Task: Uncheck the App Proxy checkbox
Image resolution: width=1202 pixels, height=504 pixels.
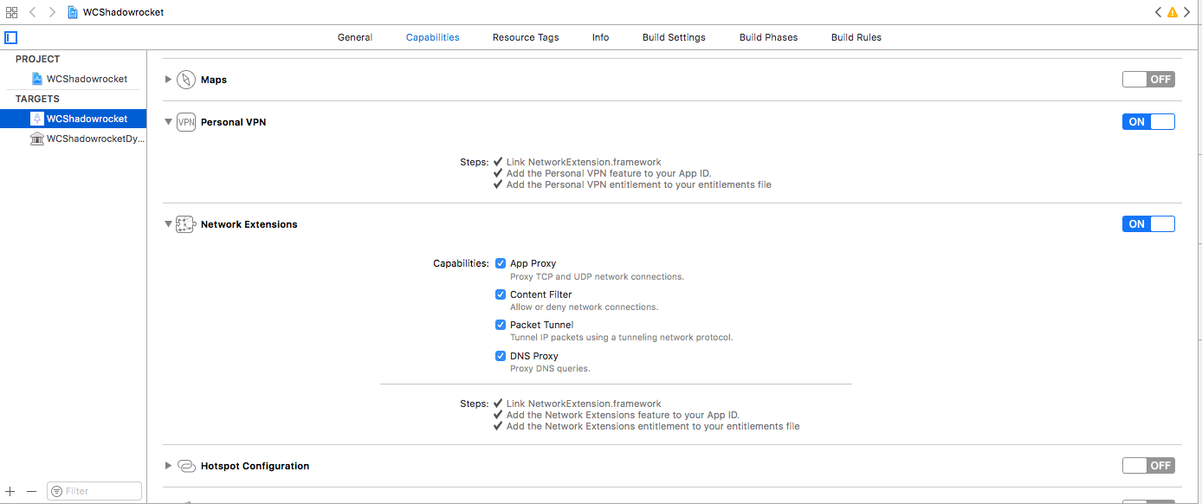Action: (501, 263)
